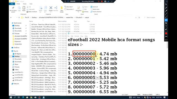Switch to the Home ribbon tab
Viewport: 177px width, 99px height.
coord(18,4)
